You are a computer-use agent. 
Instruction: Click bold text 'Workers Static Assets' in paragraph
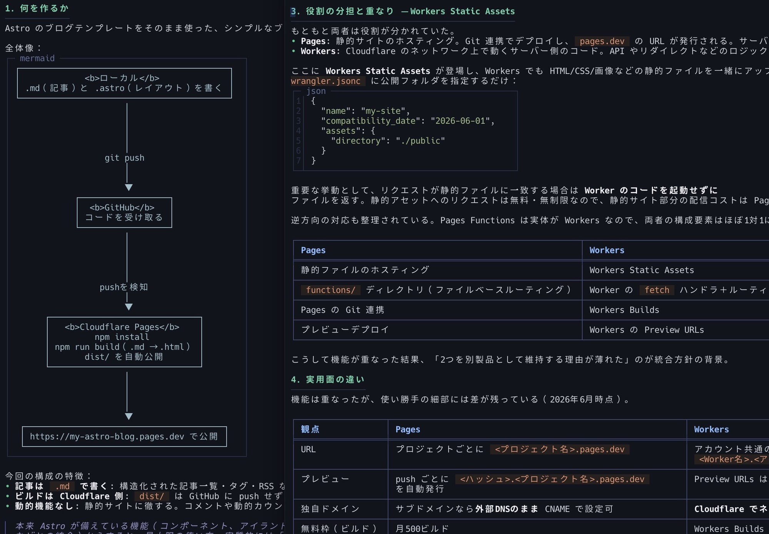(x=378, y=71)
